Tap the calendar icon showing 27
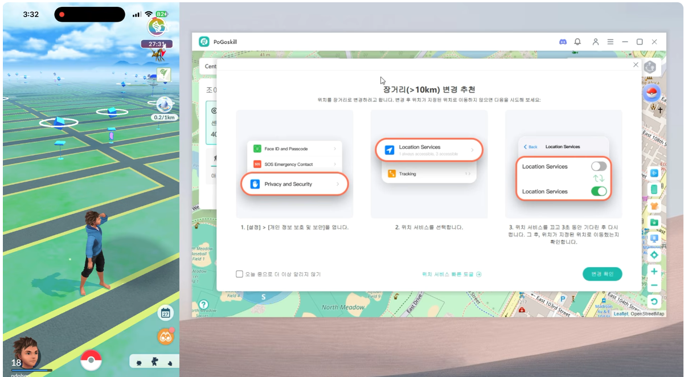684x377 pixels. click(166, 313)
